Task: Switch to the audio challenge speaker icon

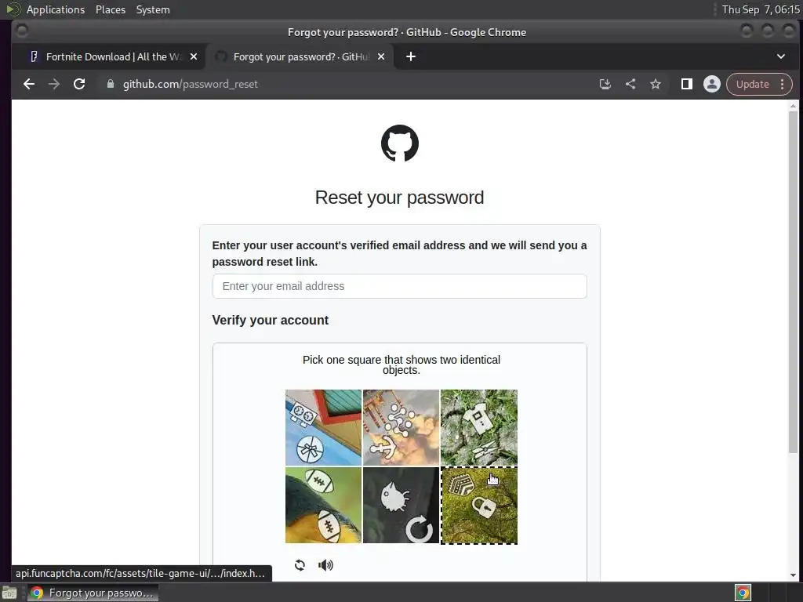Action: pyautogui.click(x=325, y=564)
